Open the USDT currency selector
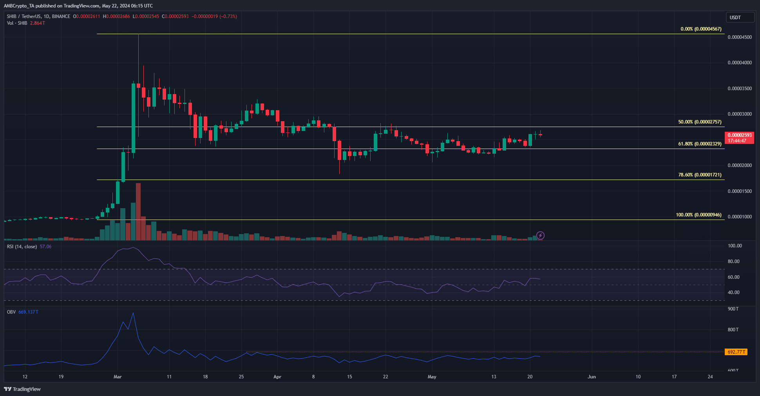The width and height of the screenshot is (760, 396). pyautogui.click(x=740, y=17)
